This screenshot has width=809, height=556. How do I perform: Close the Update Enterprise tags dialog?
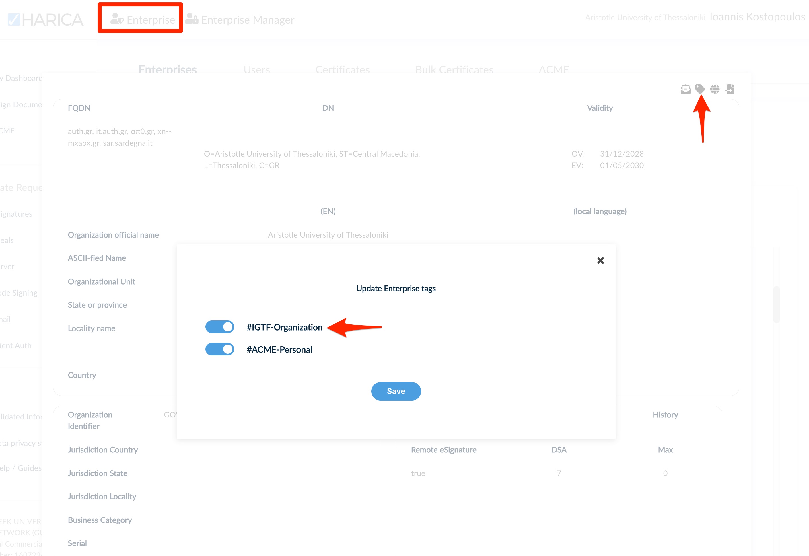(x=600, y=260)
